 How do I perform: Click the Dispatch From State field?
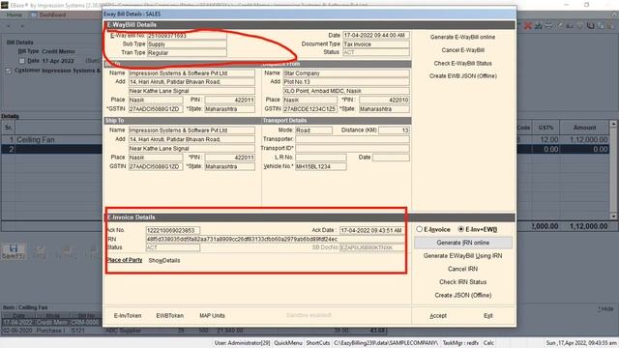pos(384,109)
